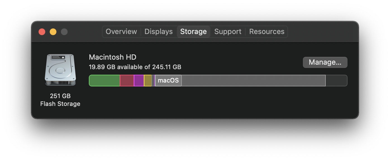Close the window with the red button

tap(42, 32)
